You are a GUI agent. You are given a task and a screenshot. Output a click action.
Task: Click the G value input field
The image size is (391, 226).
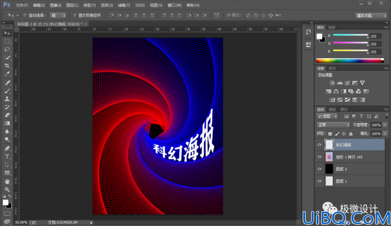375,44
